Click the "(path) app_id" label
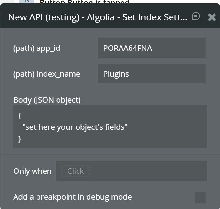 (x=37, y=48)
